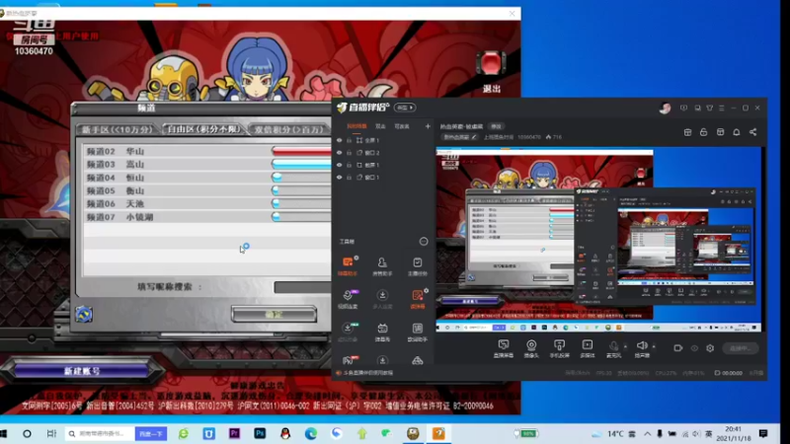This screenshot has width=790, height=444.
Task: Click the pill button next to the stream title
Action: click(x=497, y=126)
